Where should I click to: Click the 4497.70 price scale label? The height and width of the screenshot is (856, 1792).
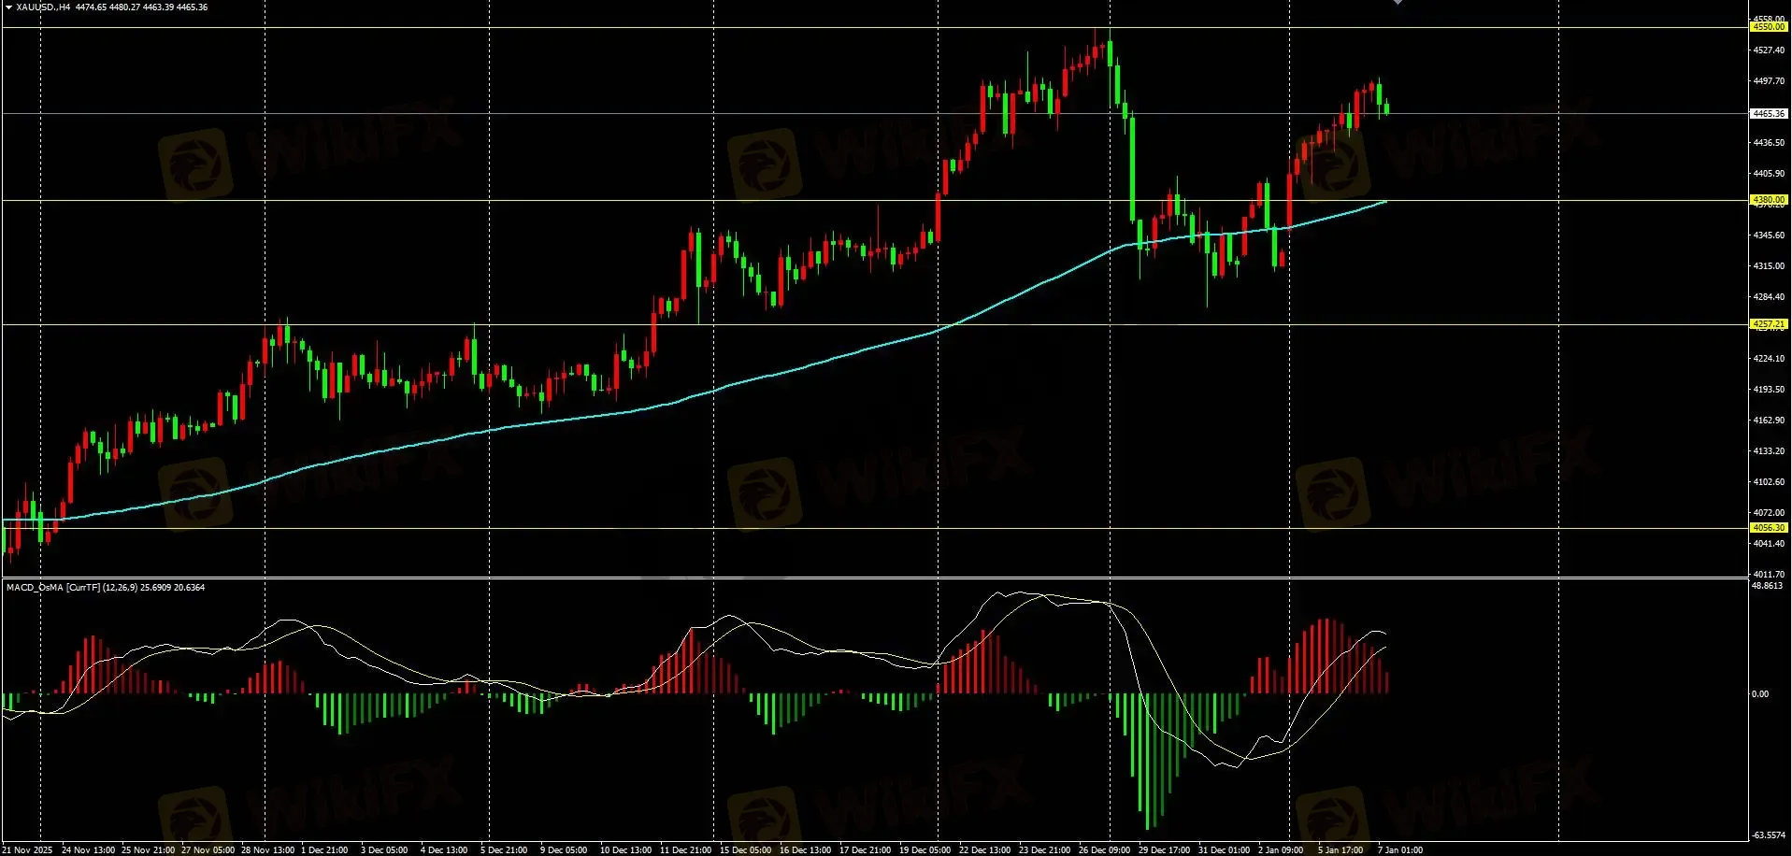pos(1768,81)
